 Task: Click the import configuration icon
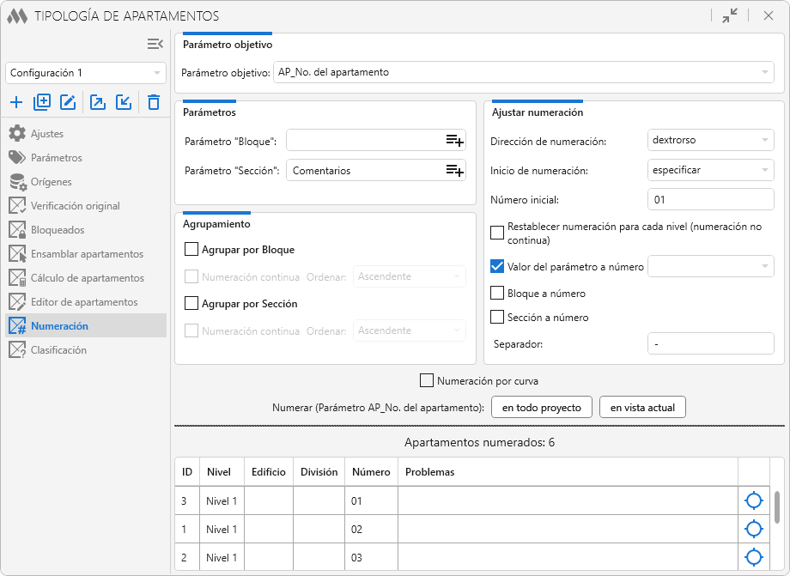click(124, 103)
